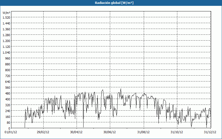The height and width of the screenshot is (139, 222).
Task: Click the 29/02/12 date label
Action: (x=43, y=132)
